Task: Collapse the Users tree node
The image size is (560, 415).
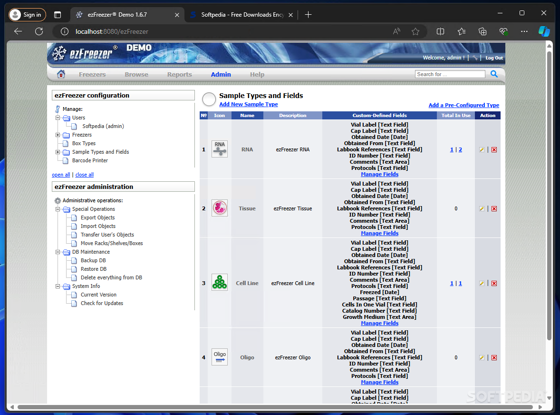Action: 58,118
